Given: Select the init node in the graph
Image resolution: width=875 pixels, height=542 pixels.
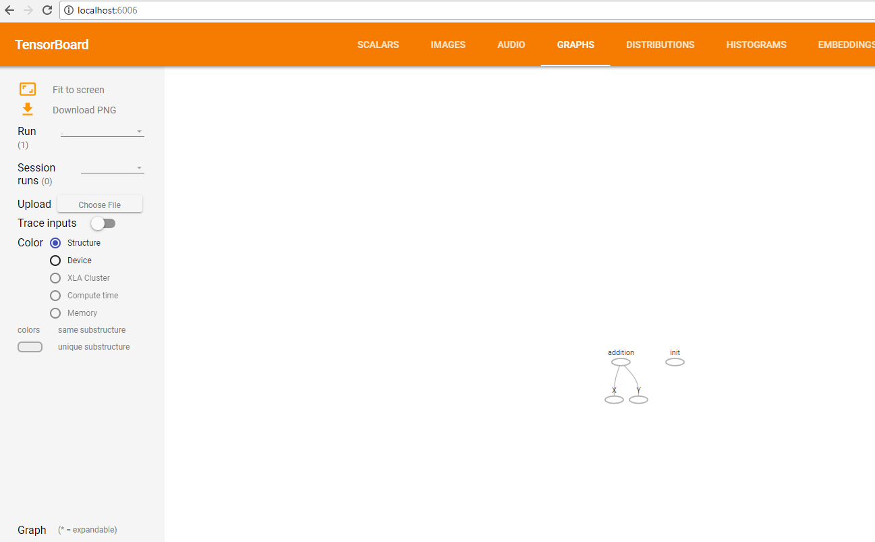Looking at the screenshot, I should (675, 362).
